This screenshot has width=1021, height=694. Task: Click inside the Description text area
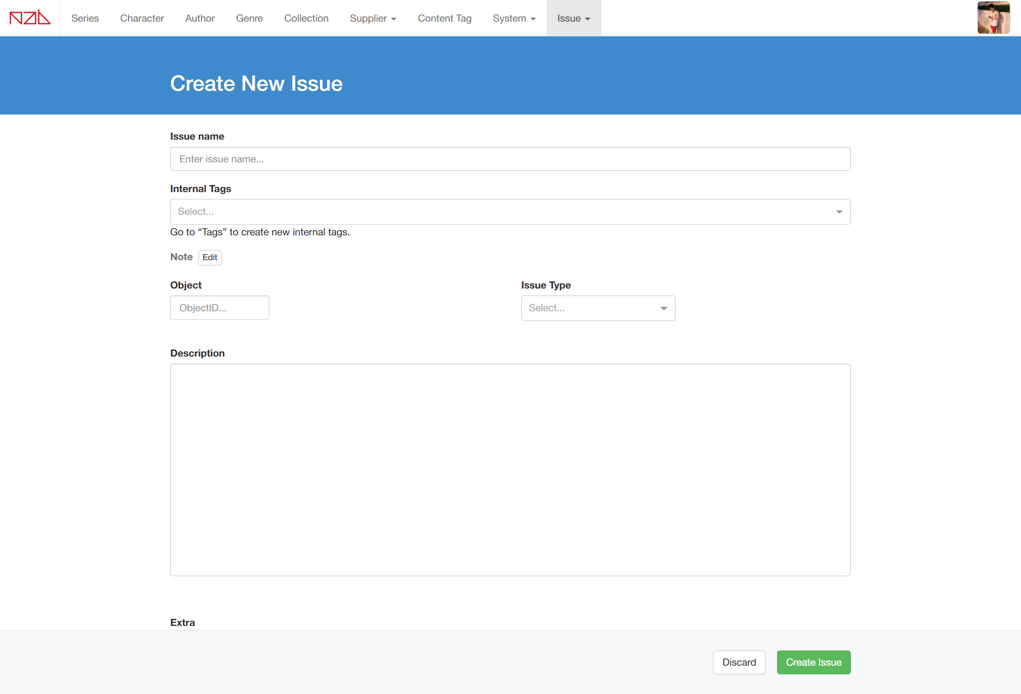pos(510,470)
